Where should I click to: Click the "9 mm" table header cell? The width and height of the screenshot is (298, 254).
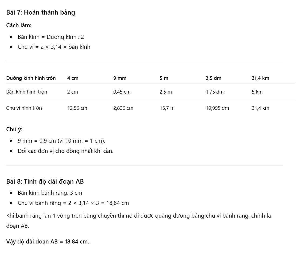(x=120, y=78)
